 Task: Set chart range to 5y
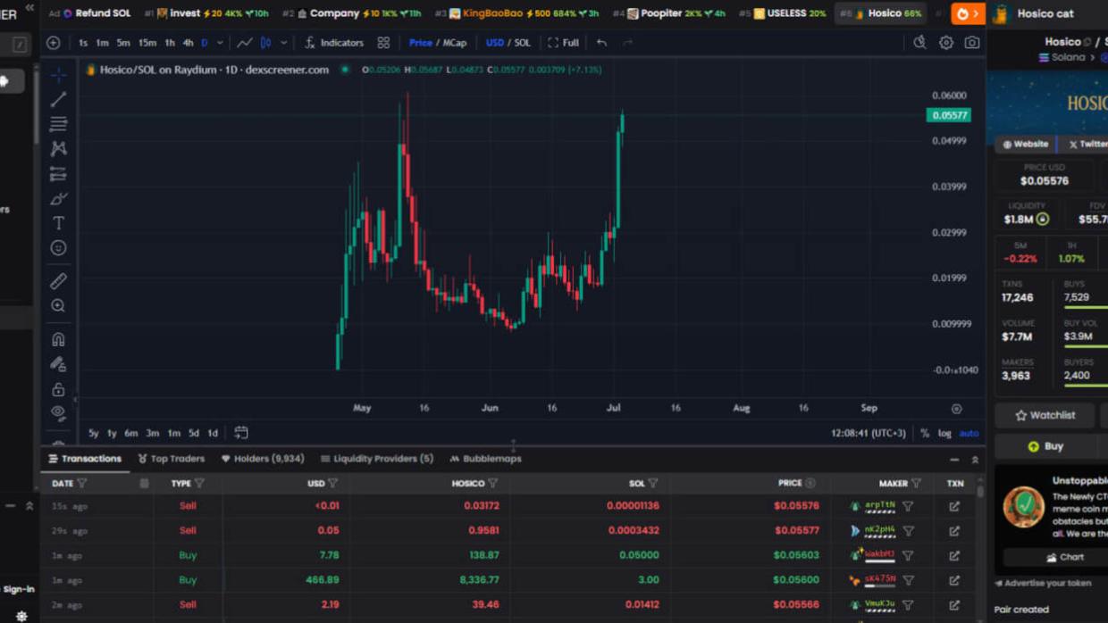94,434
